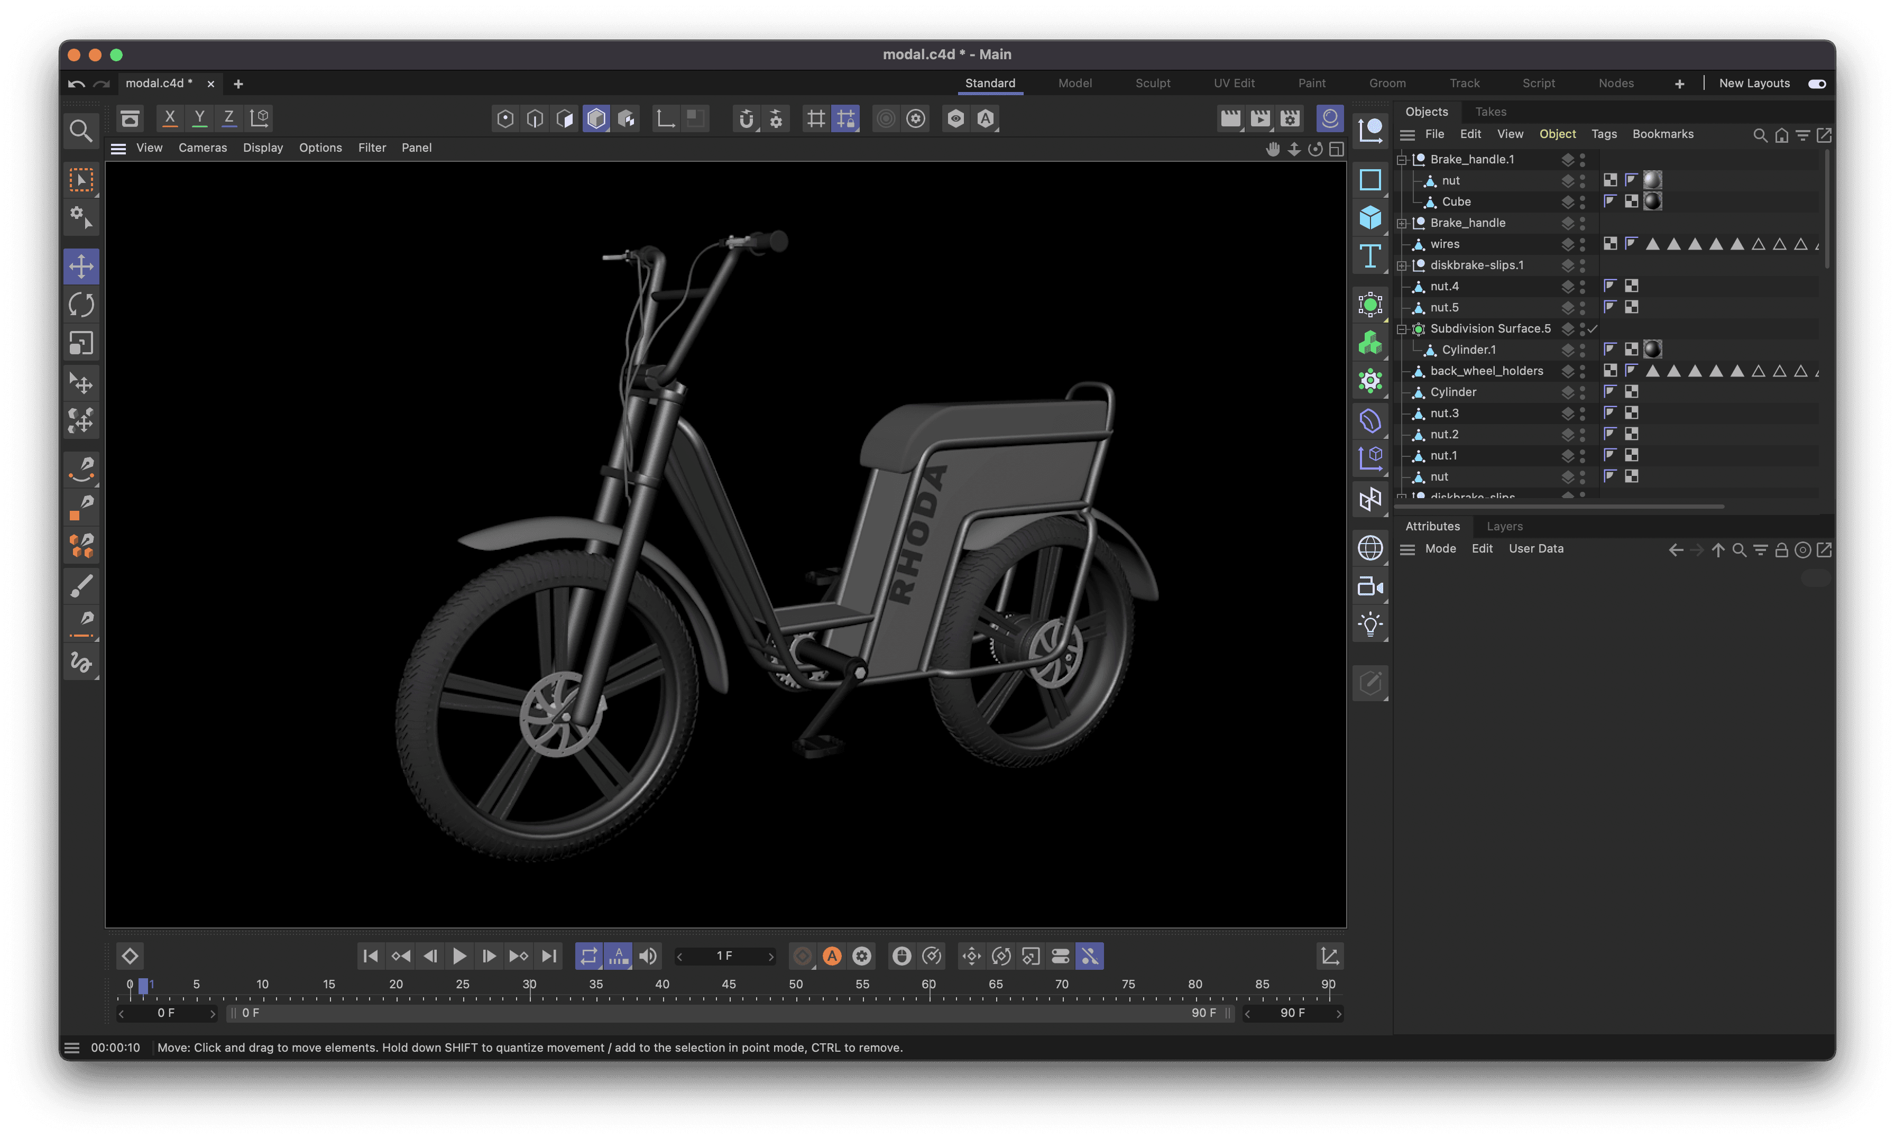This screenshot has height=1139, width=1895.
Task: Go to the end of the animation
Action: 548,956
